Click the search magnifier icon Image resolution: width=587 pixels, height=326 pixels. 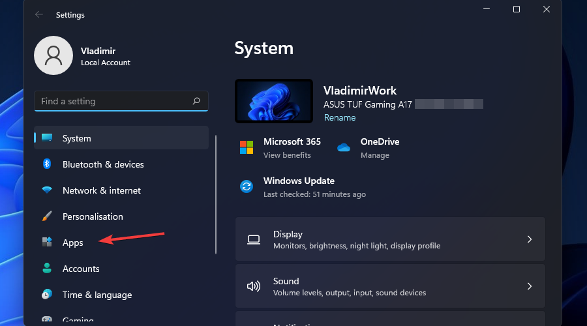196,102
